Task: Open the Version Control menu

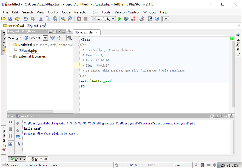Action: [x=127, y=12]
